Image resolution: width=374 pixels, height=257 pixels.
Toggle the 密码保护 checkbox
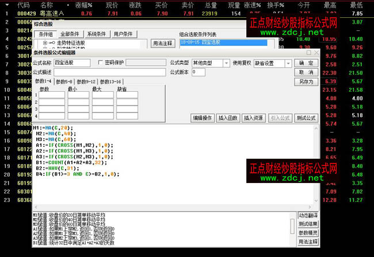101,63
